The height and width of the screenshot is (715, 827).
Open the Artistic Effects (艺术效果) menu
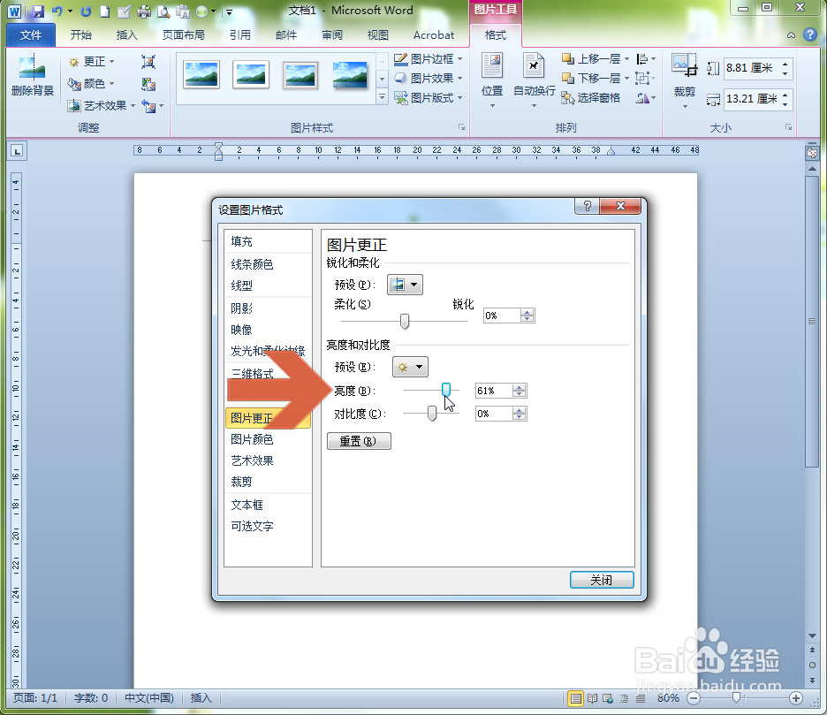tap(102, 105)
